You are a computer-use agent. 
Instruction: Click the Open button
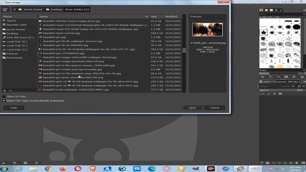click(192, 108)
